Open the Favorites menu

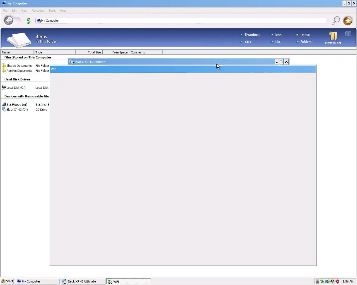point(38,11)
